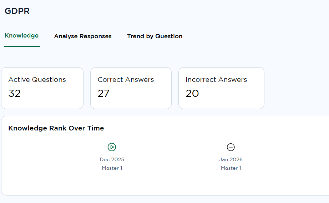The image size is (329, 203).
Task: Click the word Answers in Incorrect Answers
Action: 233,80
